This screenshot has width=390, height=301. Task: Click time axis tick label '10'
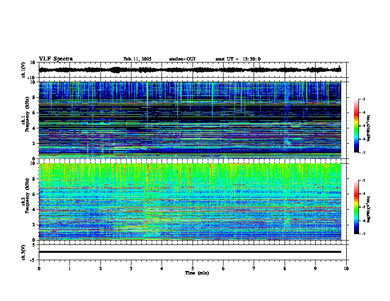pos(346,269)
